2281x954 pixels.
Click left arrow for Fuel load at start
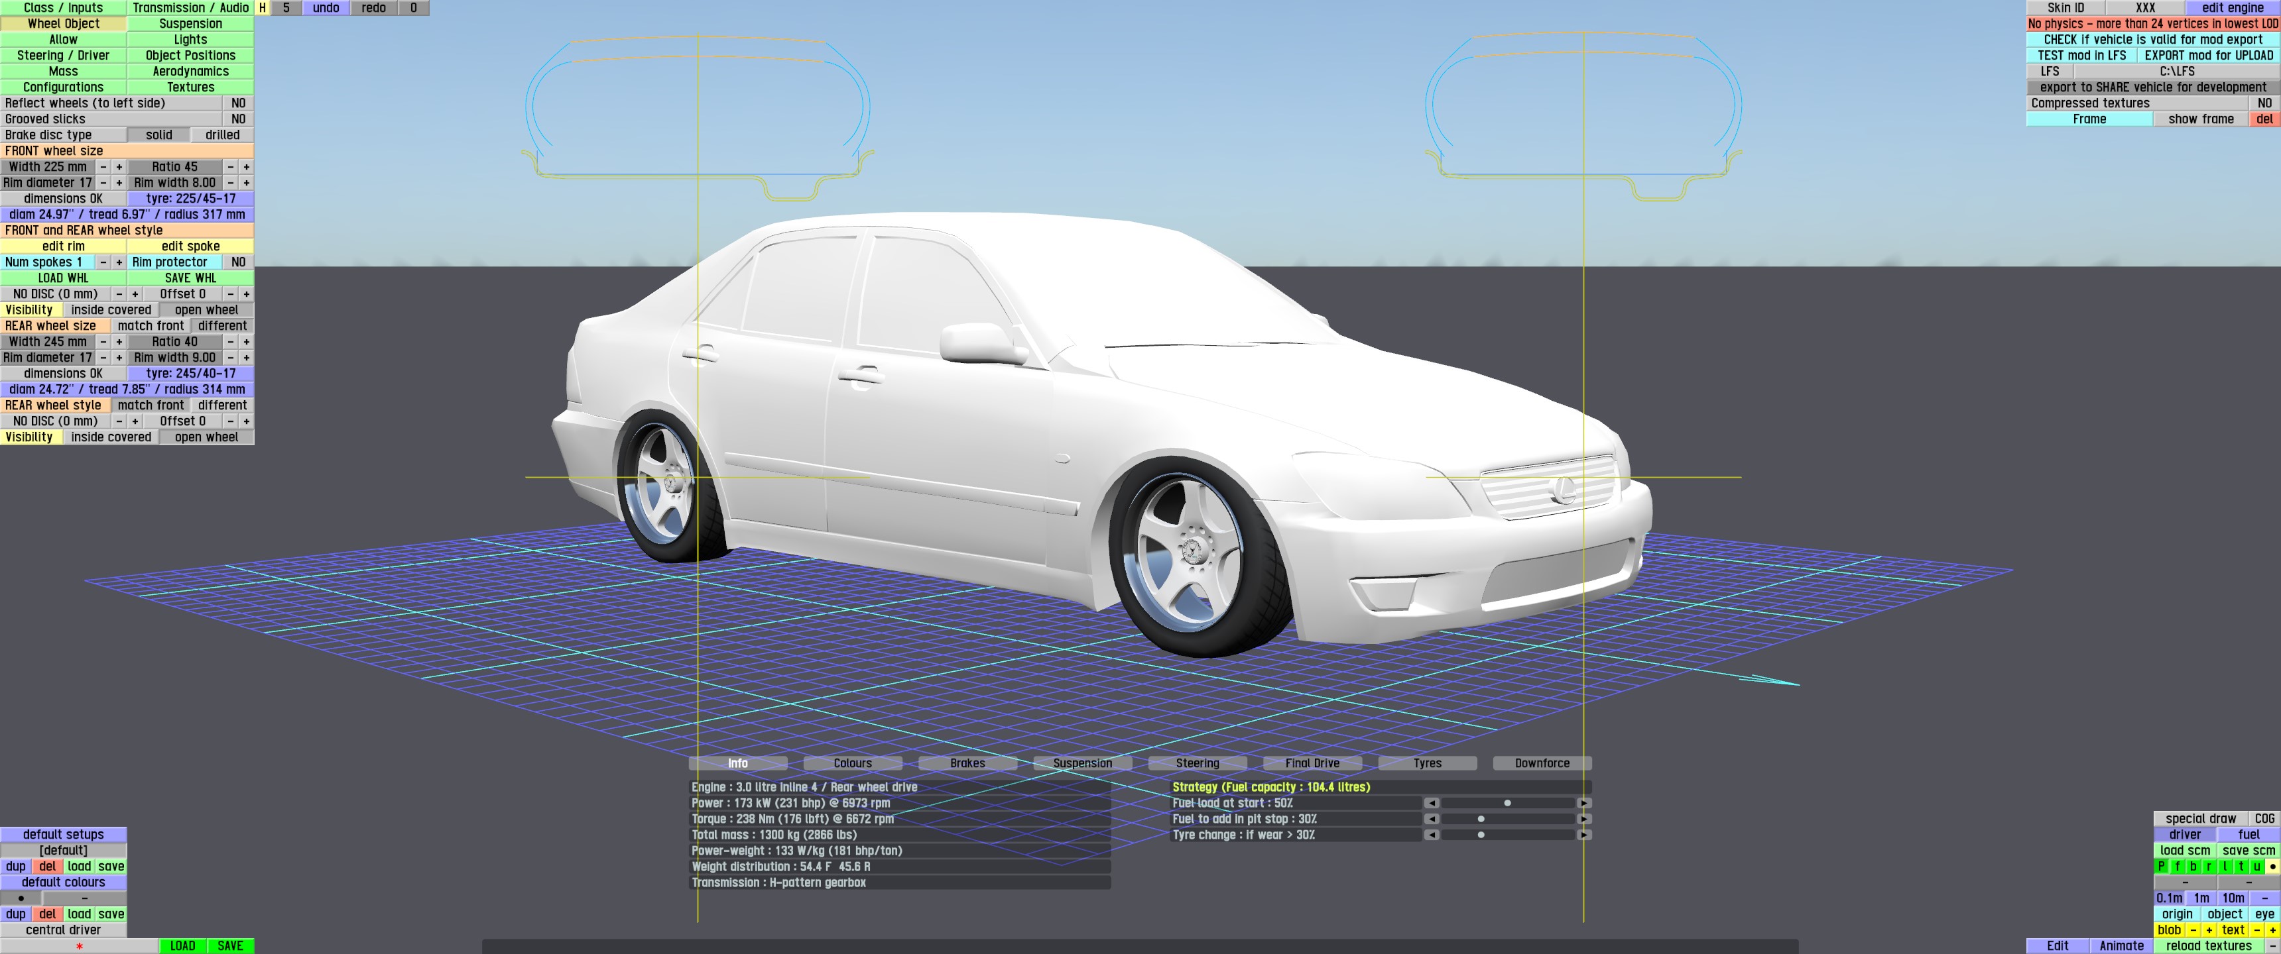(x=1431, y=803)
